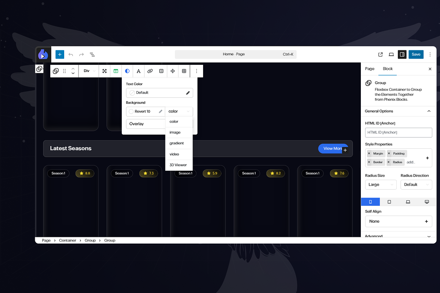Open the block toolbar three-dot options

pyautogui.click(x=197, y=71)
